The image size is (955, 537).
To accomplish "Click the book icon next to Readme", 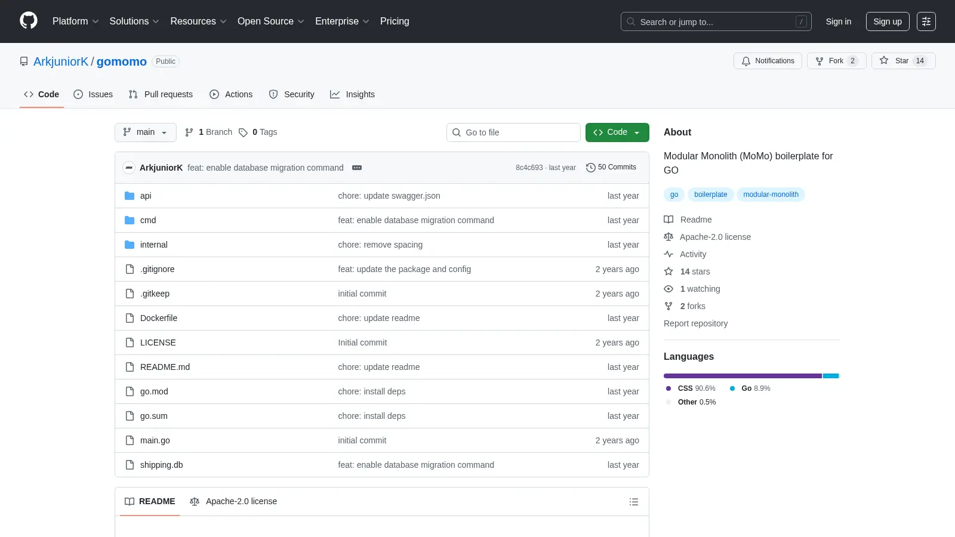I will [668, 220].
